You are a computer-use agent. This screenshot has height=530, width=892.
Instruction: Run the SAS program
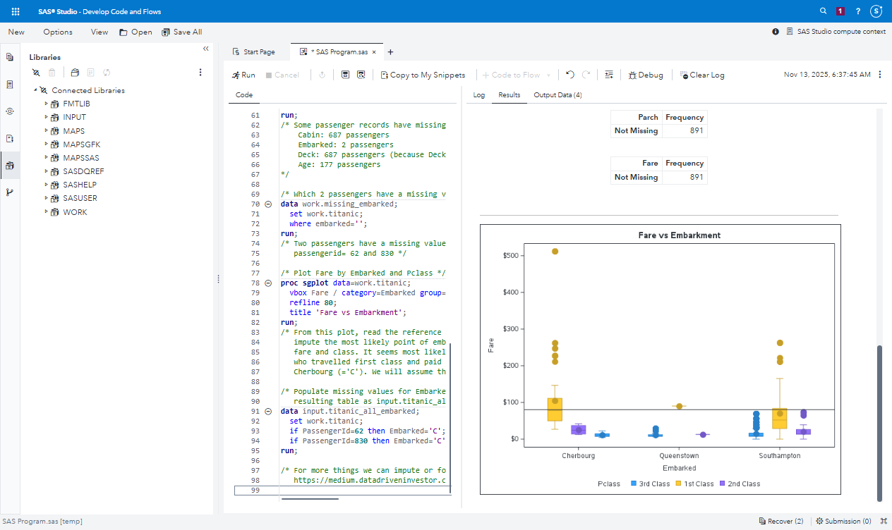[243, 75]
